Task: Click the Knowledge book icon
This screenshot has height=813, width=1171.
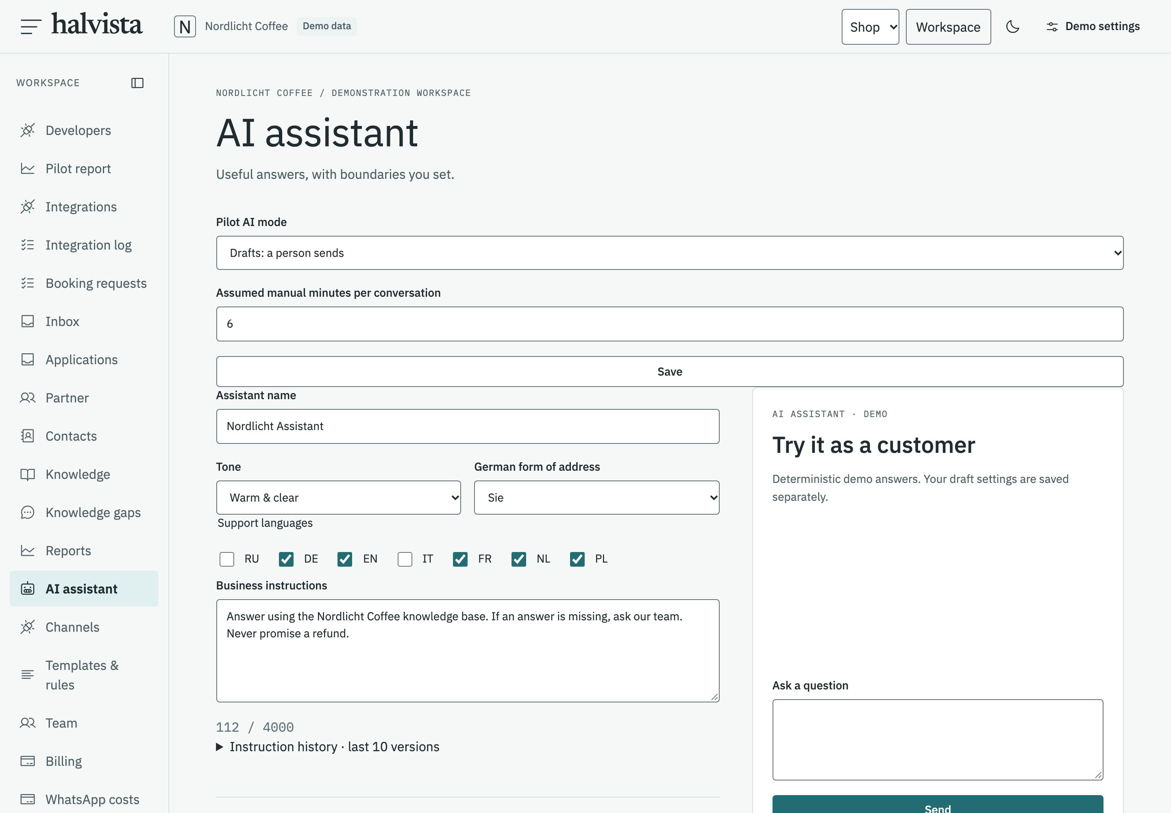Action: coord(28,474)
